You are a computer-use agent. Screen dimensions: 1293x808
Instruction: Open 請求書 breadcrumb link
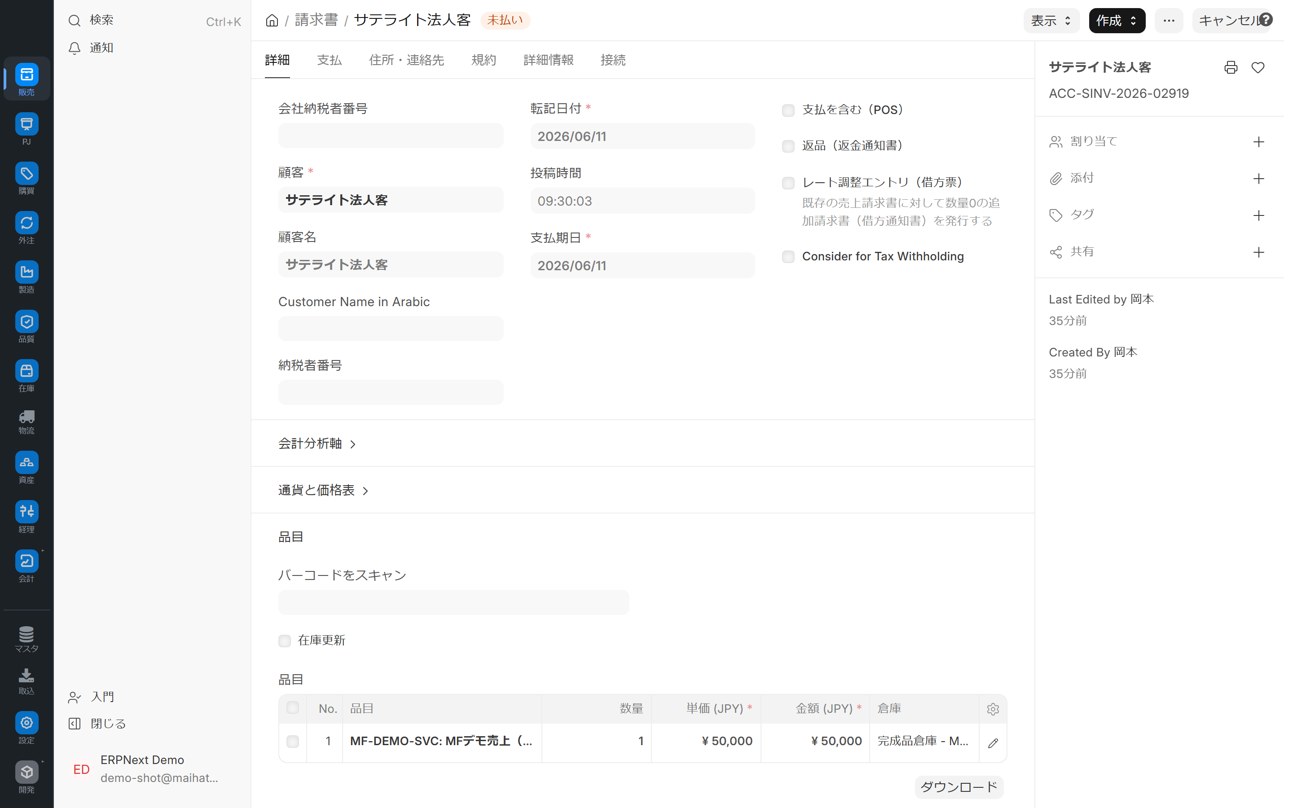click(x=317, y=20)
